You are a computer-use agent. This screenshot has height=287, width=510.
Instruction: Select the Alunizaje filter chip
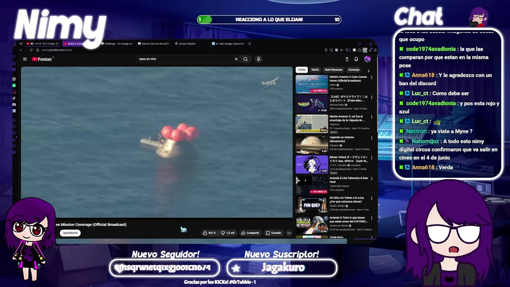click(x=354, y=70)
